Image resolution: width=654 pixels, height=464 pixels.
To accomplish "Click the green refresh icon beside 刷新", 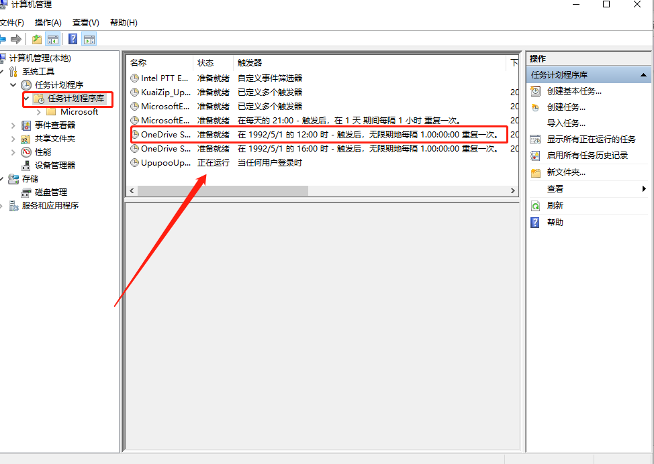I will click(536, 206).
